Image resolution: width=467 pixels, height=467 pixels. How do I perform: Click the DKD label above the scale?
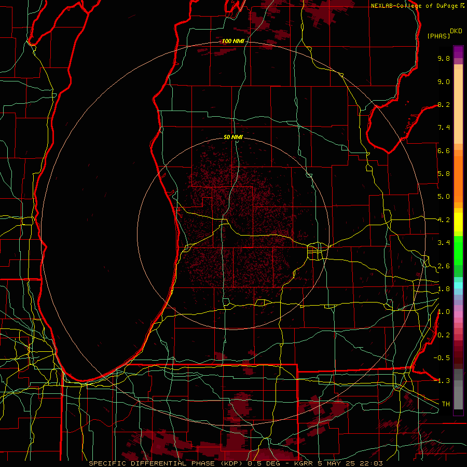tap(456, 31)
